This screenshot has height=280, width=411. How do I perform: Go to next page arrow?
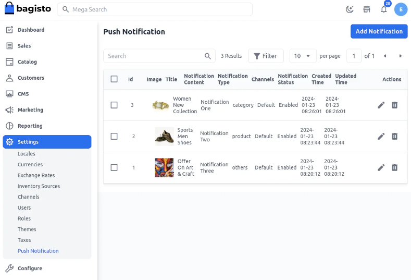point(400,56)
